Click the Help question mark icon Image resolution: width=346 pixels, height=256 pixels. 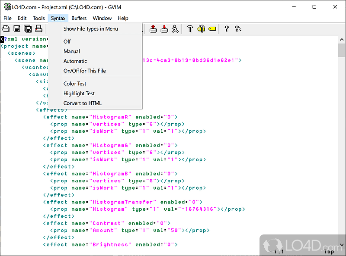[227, 29]
